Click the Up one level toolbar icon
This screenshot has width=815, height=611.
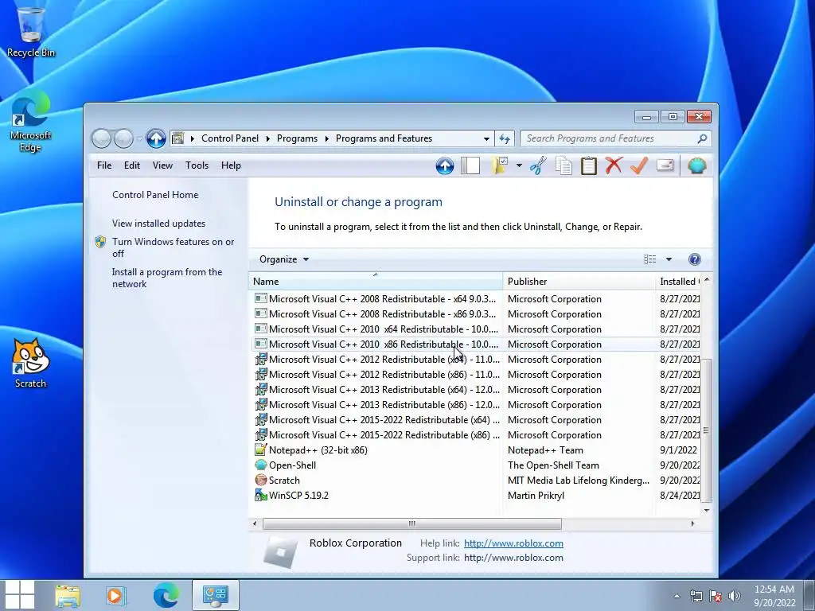444,165
